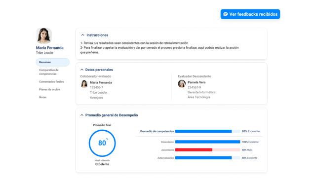Click the 234567-9 ID text
Viewport: 316px width, 184px height.
[x=194, y=87]
